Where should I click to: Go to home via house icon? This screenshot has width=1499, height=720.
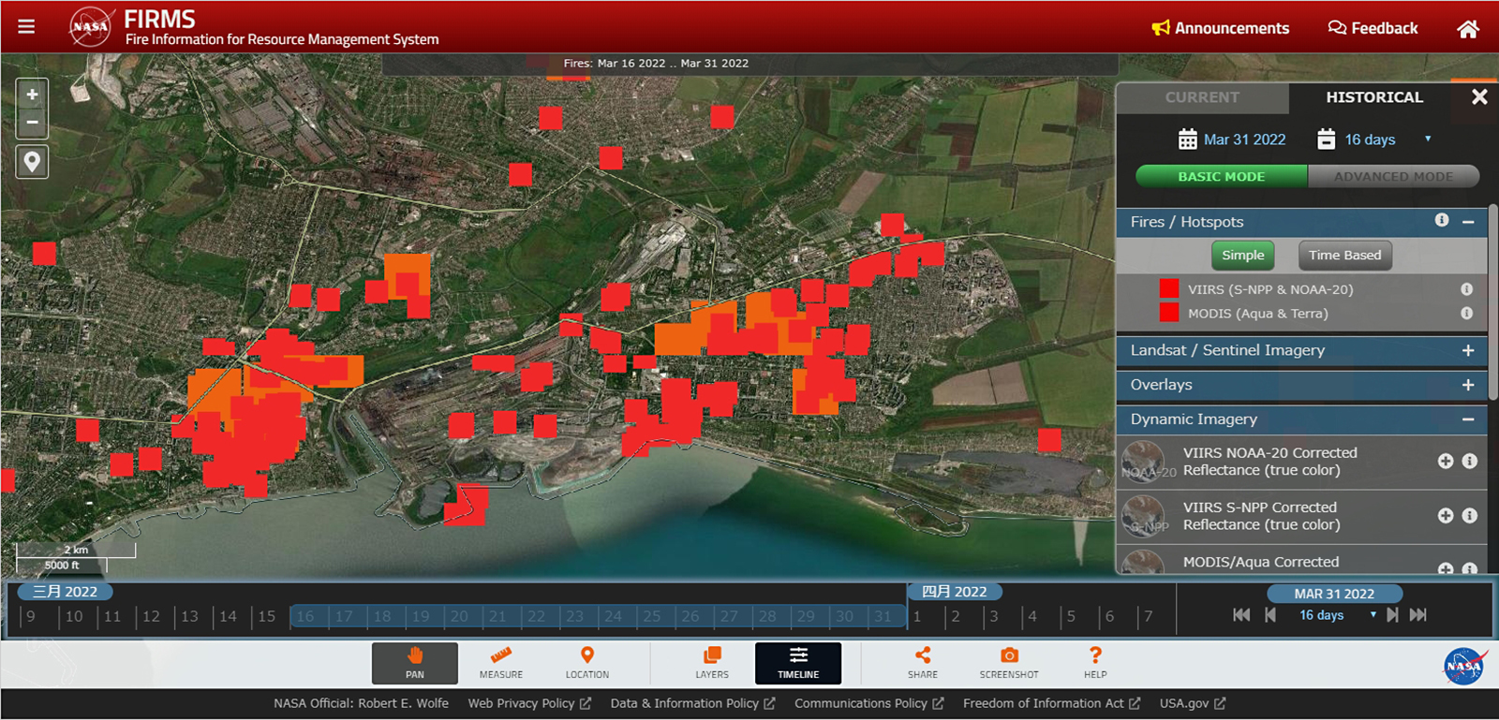[x=1468, y=29]
